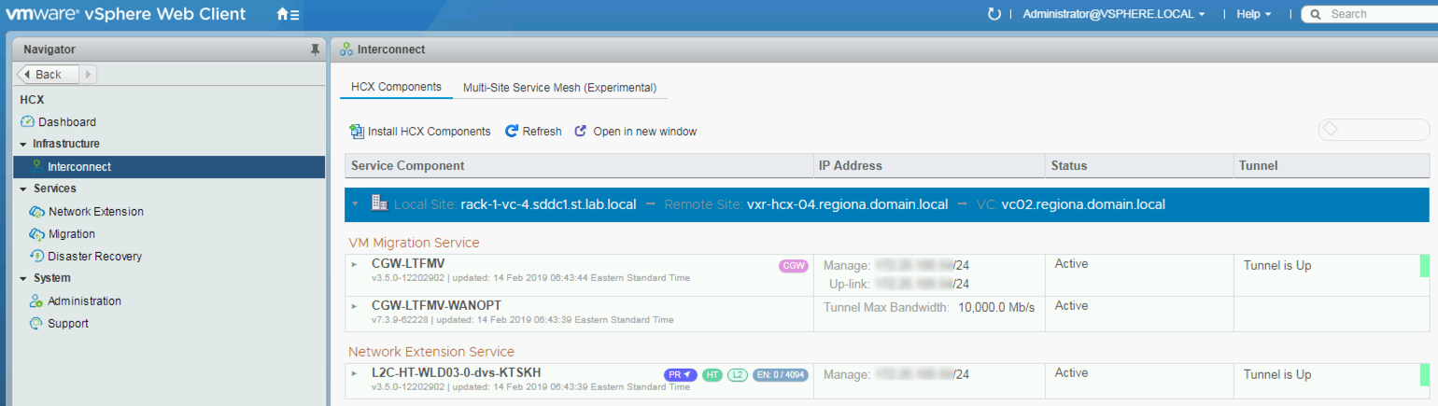Open the Administrator@VSPHERE.LOCAL user dropdown
This screenshot has width=1438, height=406.
point(1113,14)
